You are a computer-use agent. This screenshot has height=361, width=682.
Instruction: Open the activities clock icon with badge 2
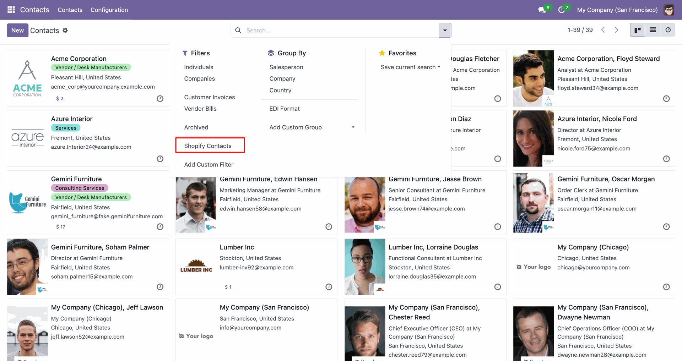pyautogui.click(x=562, y=10)
